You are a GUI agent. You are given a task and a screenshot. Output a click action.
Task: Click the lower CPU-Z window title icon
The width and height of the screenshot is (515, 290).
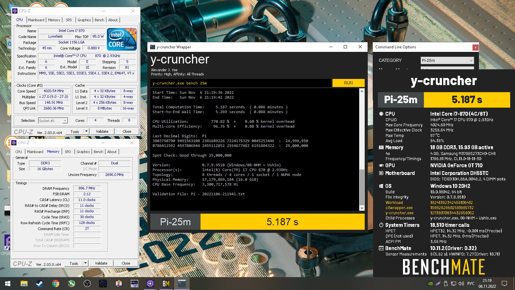coord(14,143)
